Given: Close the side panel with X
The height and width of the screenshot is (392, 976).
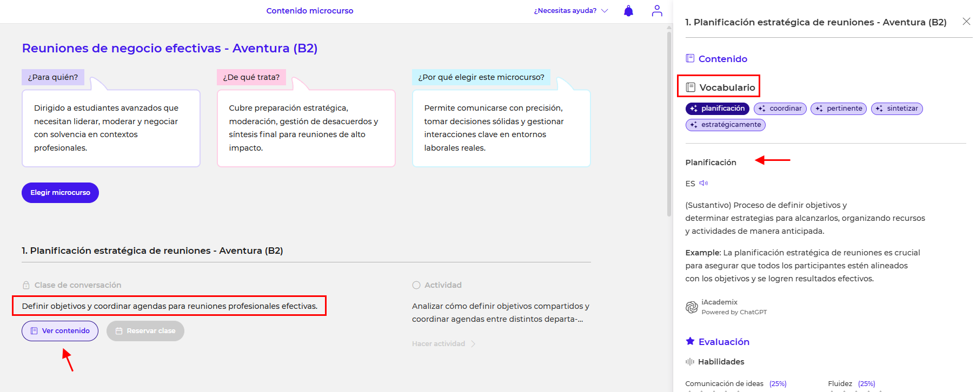Looking at the screenshot, I should [966, 22].
